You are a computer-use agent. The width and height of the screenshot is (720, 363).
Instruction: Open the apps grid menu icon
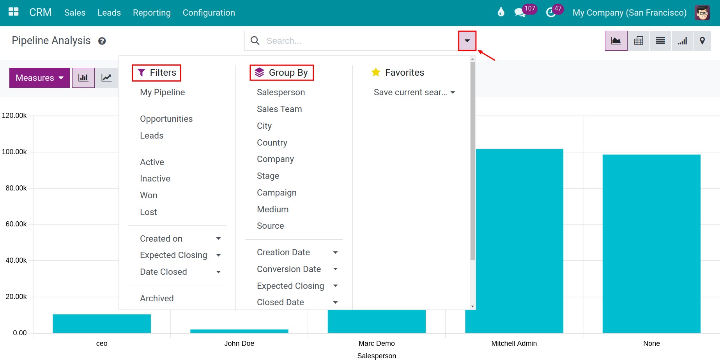point(14,12)
